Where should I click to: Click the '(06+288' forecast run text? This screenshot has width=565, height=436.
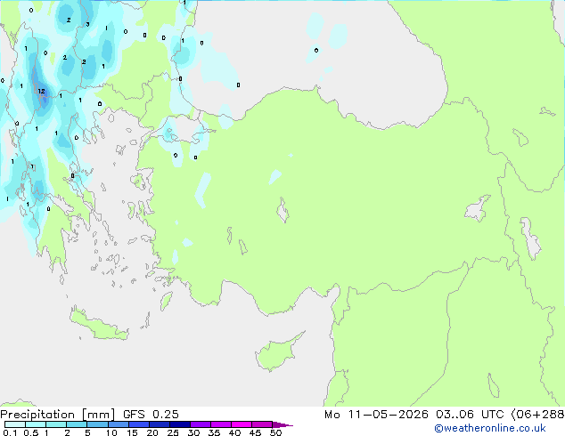tap(537, 415)
